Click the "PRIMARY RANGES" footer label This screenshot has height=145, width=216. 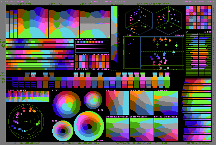197,143
